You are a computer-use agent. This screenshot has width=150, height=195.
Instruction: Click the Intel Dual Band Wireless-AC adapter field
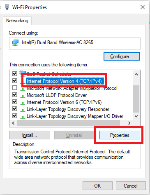coord(75,43)
